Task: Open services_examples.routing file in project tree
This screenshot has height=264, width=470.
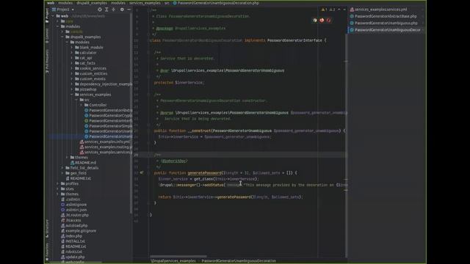Action: pyautogui.click(x=106, y=147)
